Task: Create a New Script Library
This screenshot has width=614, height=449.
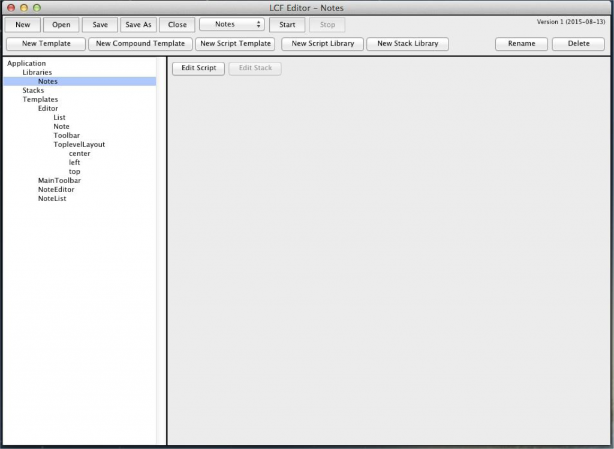Action: (323, 44)
